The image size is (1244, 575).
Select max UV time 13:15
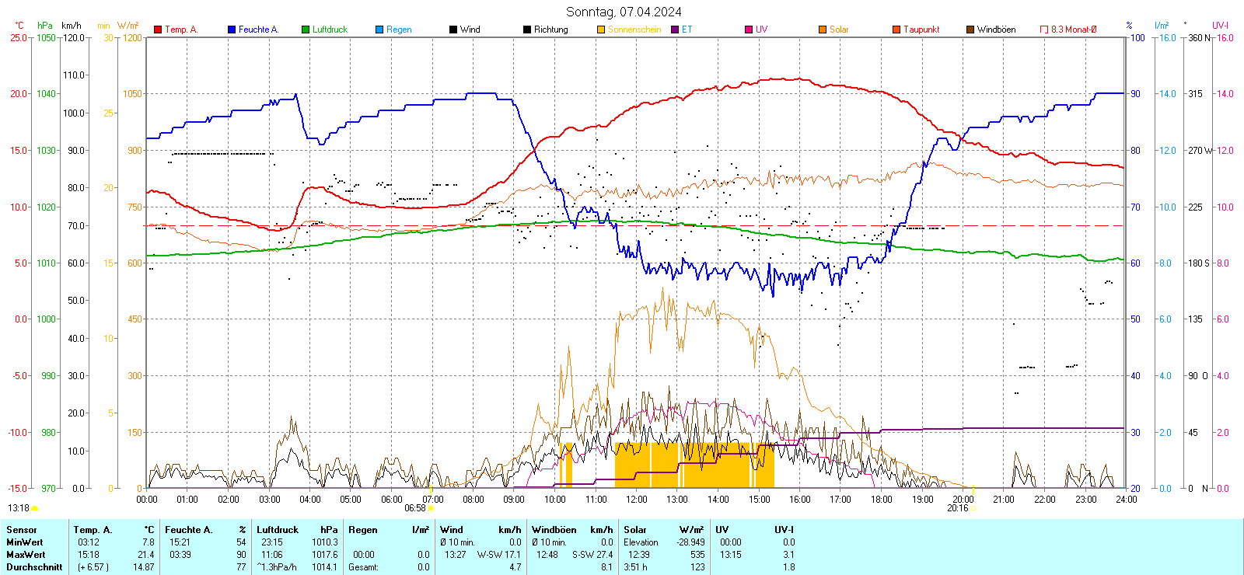click(731, 555)
